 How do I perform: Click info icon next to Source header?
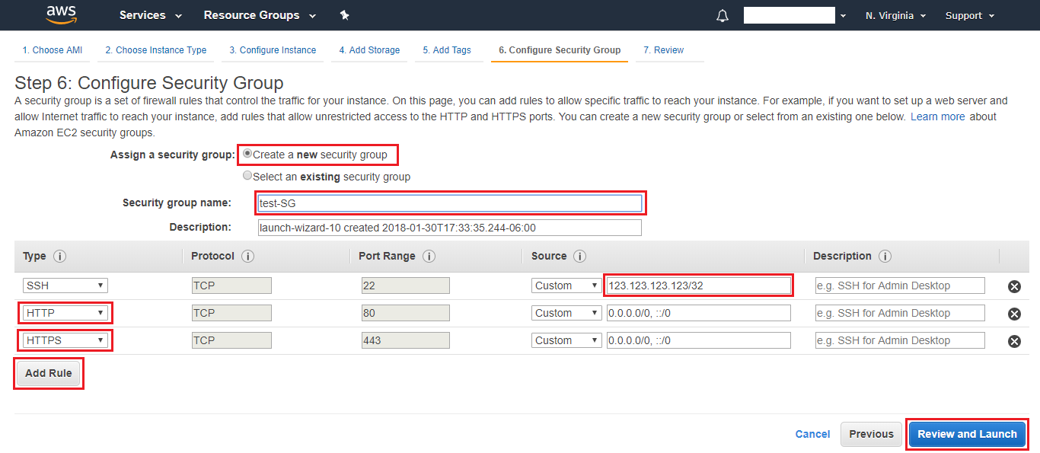(x=579, y=257)
